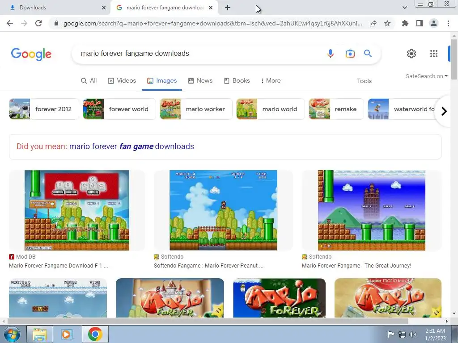This screenshot has height=343, width=458.
Task: Switch to the News results tab
Action: [200, 80]
